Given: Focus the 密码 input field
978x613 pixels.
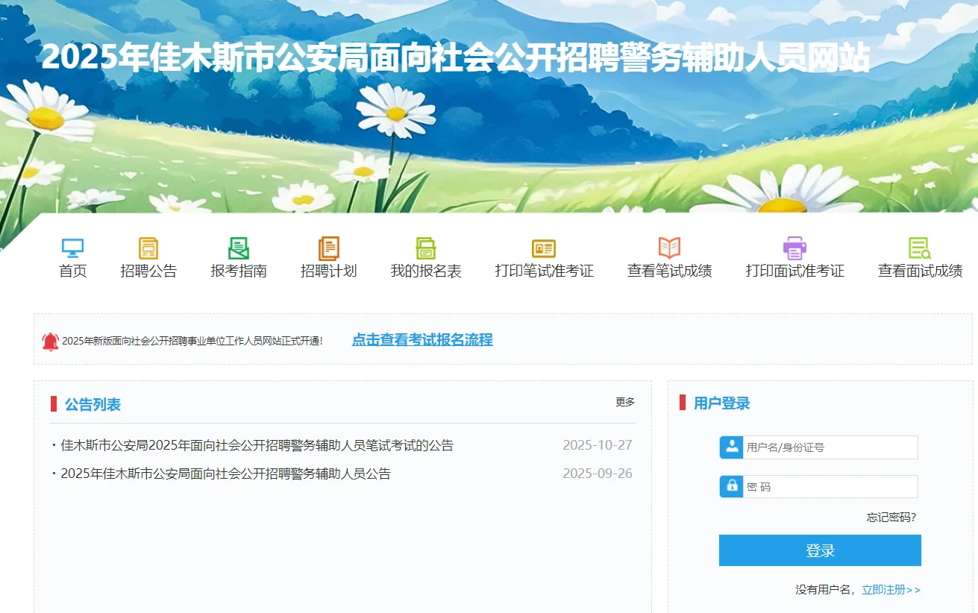Looking at the screenshot, I should [x=830, y=486].
